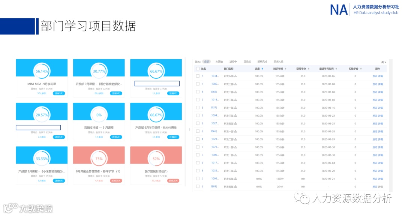Click the 56.14% progress ring
The image size is (405, 216).
[42, 71]
